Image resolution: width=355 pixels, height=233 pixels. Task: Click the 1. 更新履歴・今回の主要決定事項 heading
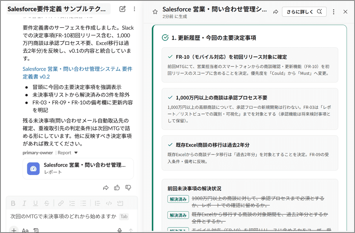(x=214, y=38)
